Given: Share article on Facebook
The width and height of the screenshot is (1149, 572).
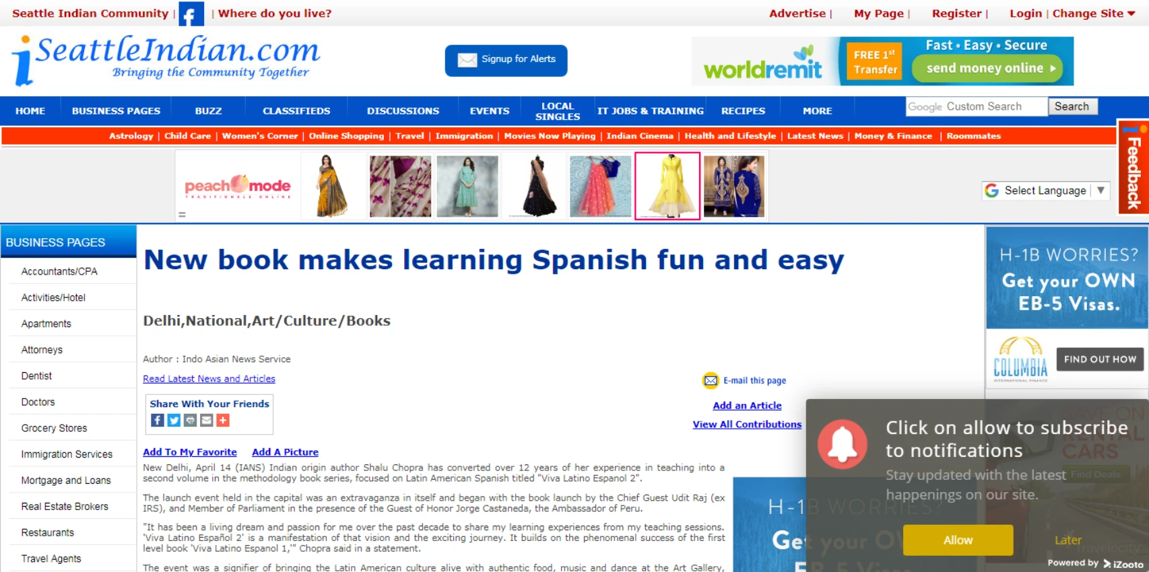Looking at the screenshot, I should tap(158, 421).
